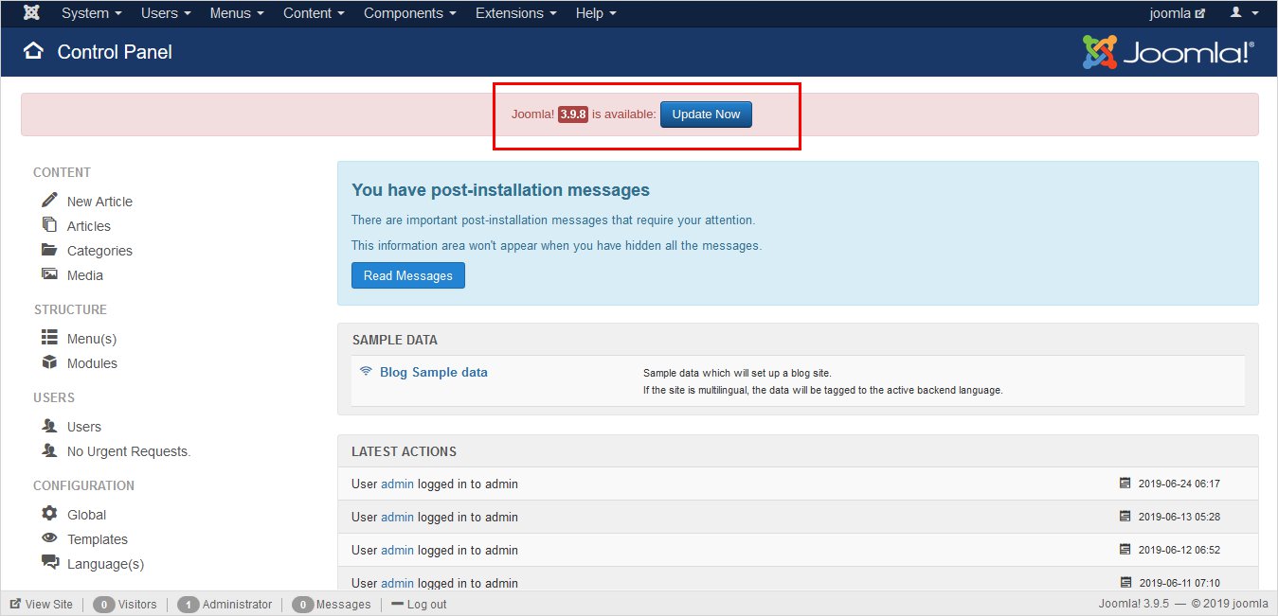
Task: Click the home icon beside Control Panel
Action: (34, 51)
